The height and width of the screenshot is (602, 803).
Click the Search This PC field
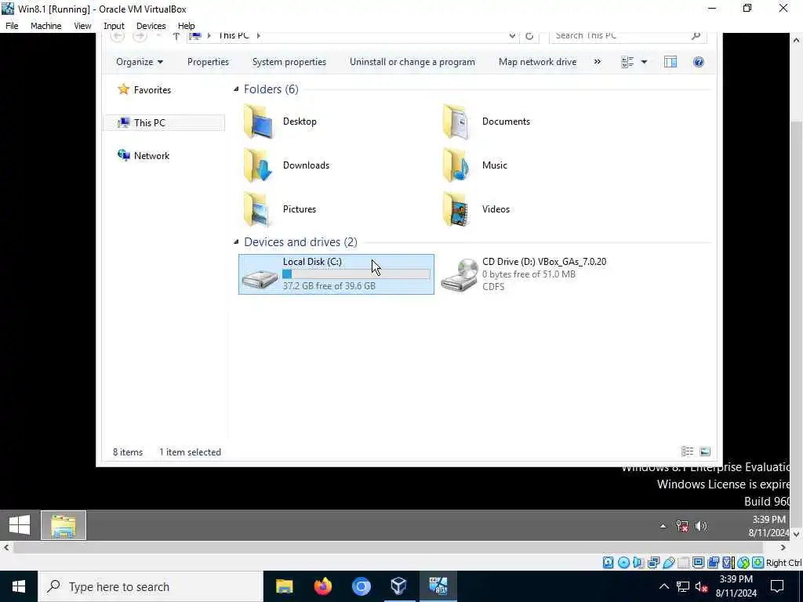point(628,36)
